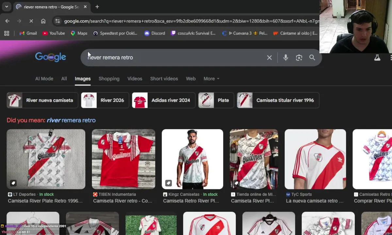Open Camiseta Retro River Pl... title
392x235 pixels.
(x=191, y=201)
